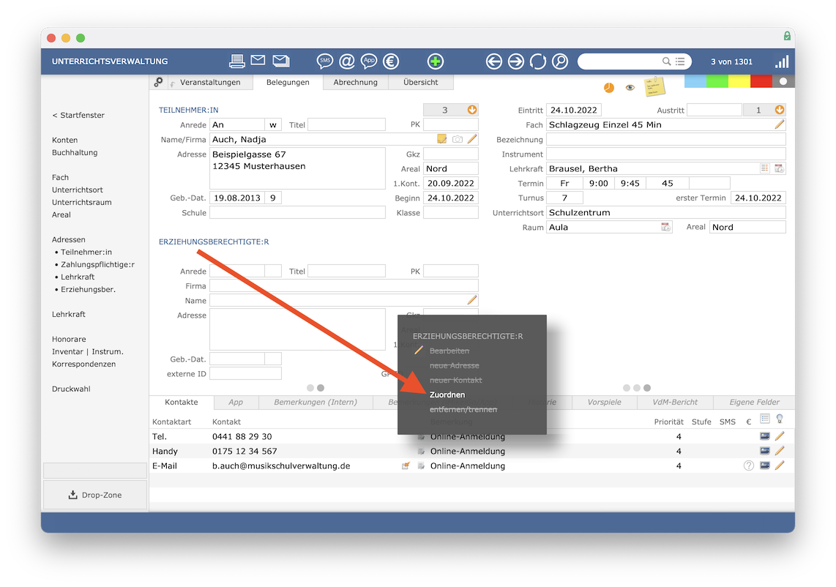This screenshot has width=836, height=587.
Task: Click the bar chart statistics icon
Action: pyautogui.click(x=782, y=61)
